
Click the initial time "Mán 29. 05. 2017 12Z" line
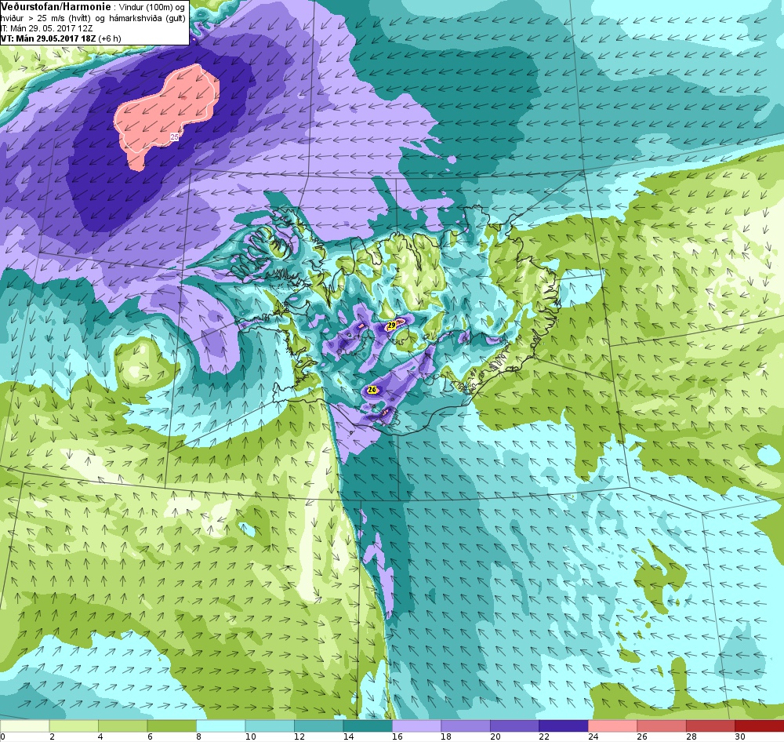(51, 28)
